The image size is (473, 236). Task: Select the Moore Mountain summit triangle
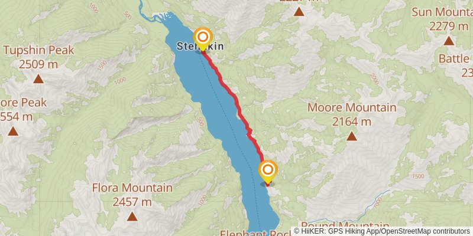[351, 136]
